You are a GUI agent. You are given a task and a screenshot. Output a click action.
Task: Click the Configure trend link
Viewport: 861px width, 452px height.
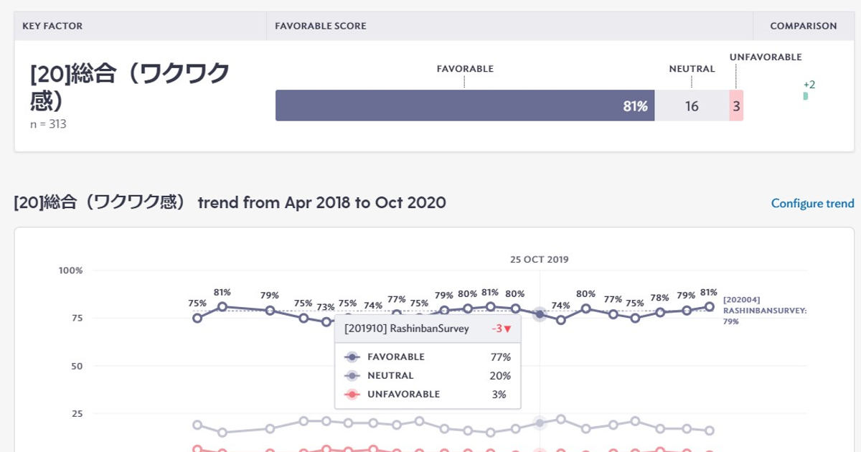812,204
